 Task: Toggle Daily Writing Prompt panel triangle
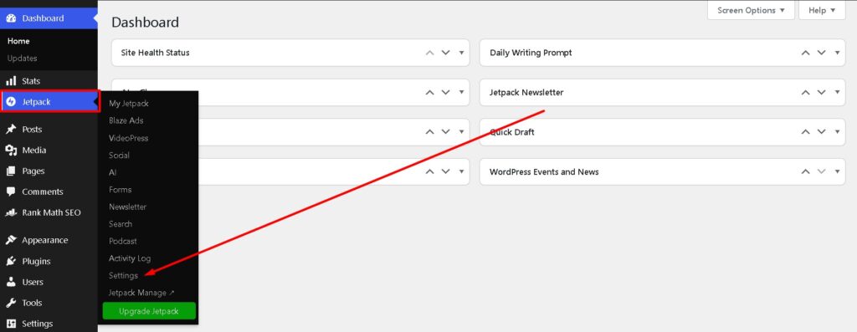click(x=837, y=53)
